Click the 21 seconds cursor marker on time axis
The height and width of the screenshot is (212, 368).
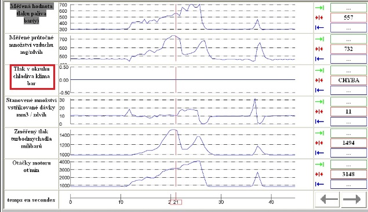(x=176, y=202)
